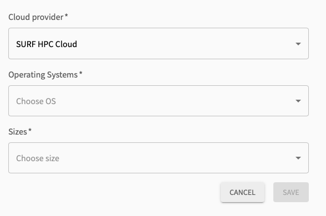
Task: Select the SURF HPC Cloud text
Action: [47, 44]
